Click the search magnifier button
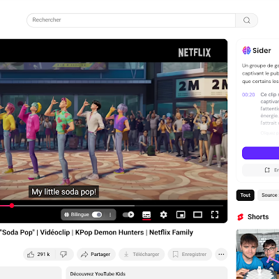Viewport: 279px width, 279px height. [247, 20]
